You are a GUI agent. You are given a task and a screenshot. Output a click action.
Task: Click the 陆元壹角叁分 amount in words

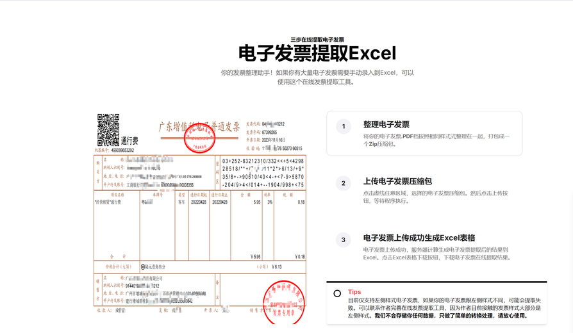point(155,267)
